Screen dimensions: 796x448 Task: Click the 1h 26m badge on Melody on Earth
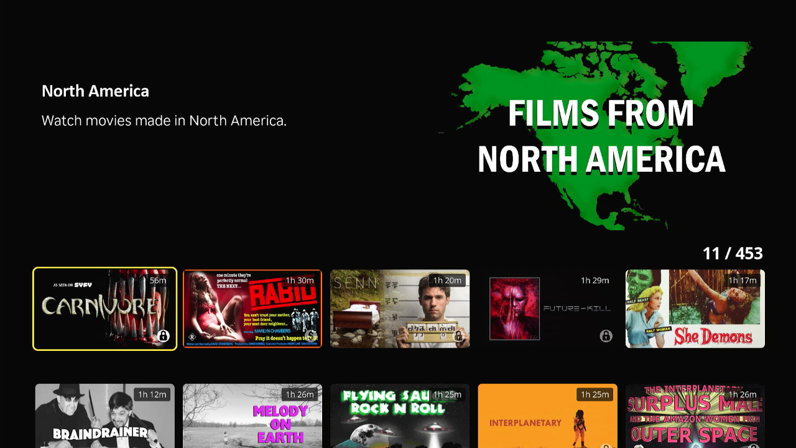(x=300, y=394)
